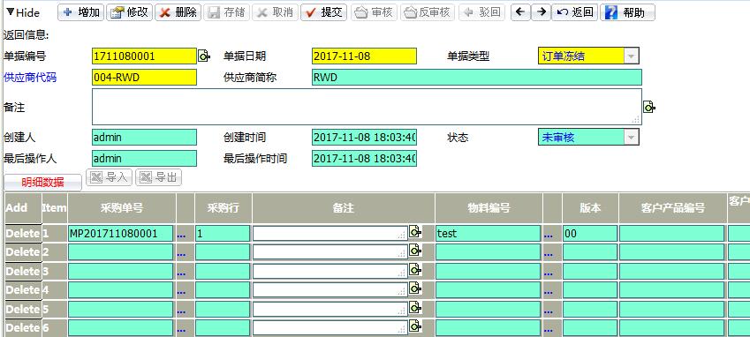The width and height of the screenshot is (750, 337).
Task: Click the 取消 (Cancel) toolbar button
Action: click(275, 12)
